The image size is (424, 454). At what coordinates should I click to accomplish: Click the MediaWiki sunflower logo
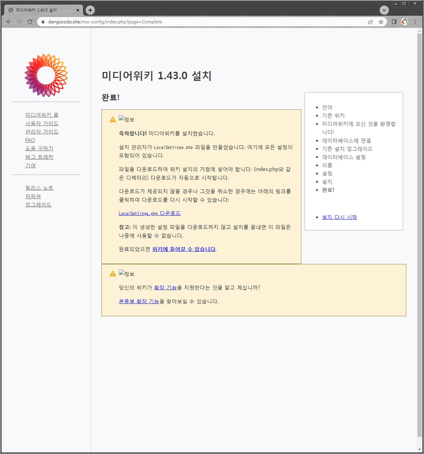coord(46,75)
